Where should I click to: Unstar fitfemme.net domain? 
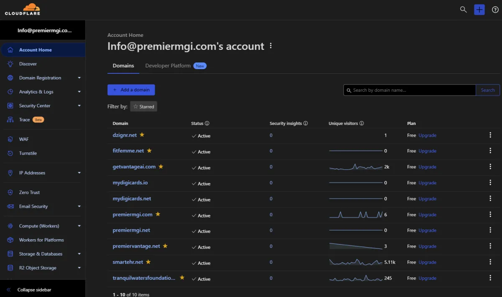coord(149,150)
